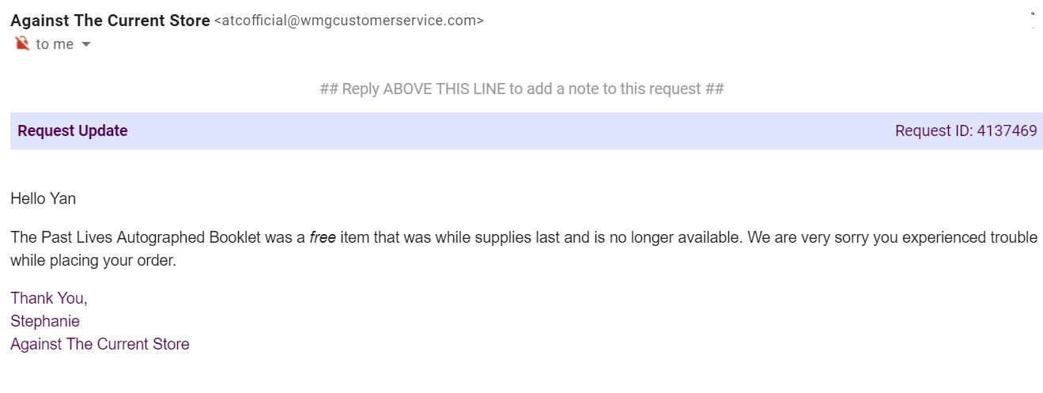Screen dimensions: 1043x393
Task: Click the Request ID 4137469 label
Action: (966, 131)
